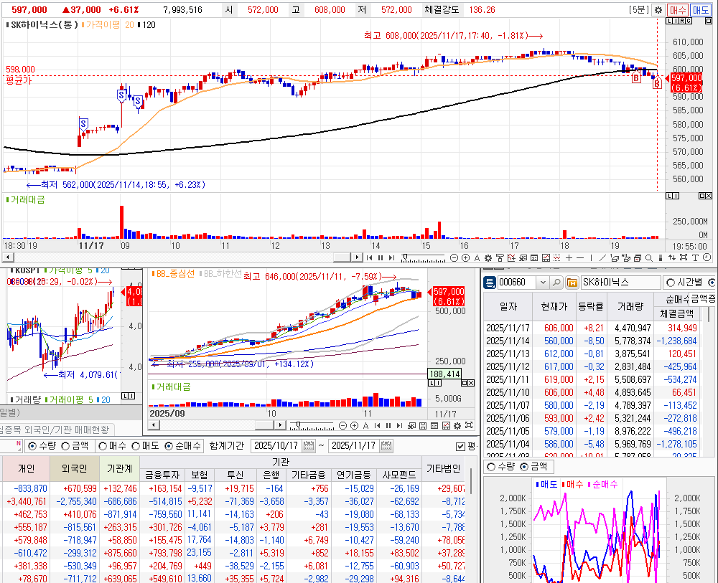
Task: Click 기관계 column header in investor table
Action: coord(119,469)
